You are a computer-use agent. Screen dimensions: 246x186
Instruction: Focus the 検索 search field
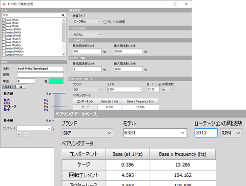(32, 15)
